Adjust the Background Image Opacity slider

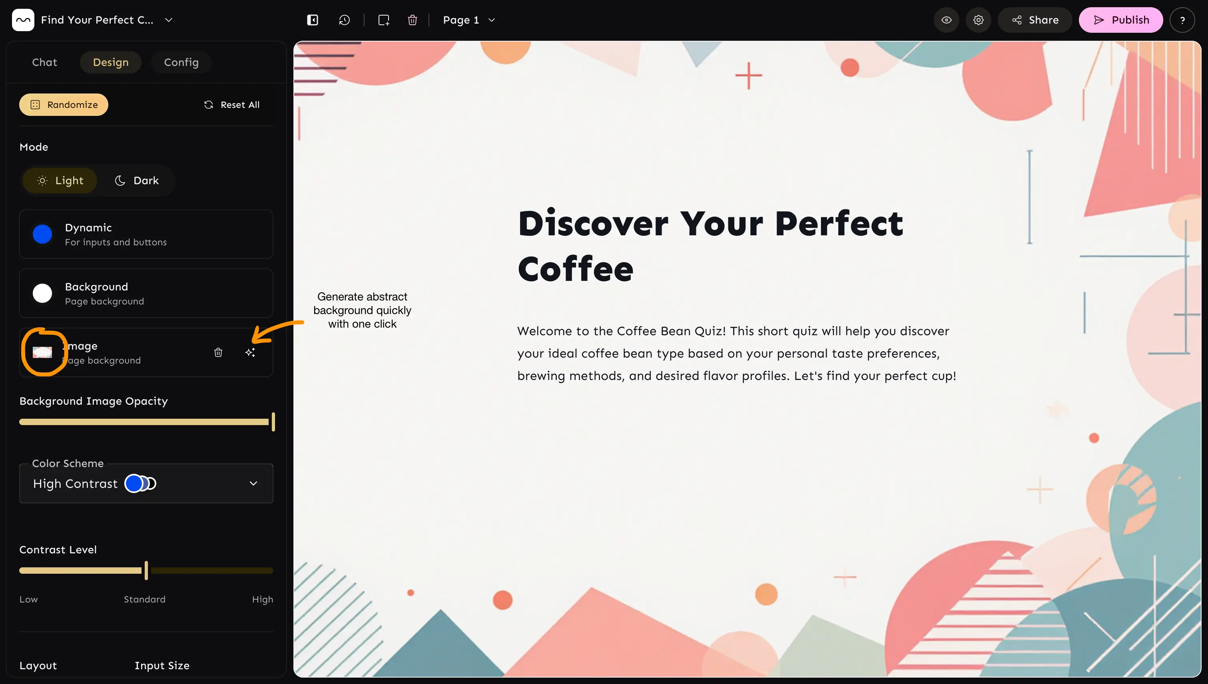click(x=146, y=422)
